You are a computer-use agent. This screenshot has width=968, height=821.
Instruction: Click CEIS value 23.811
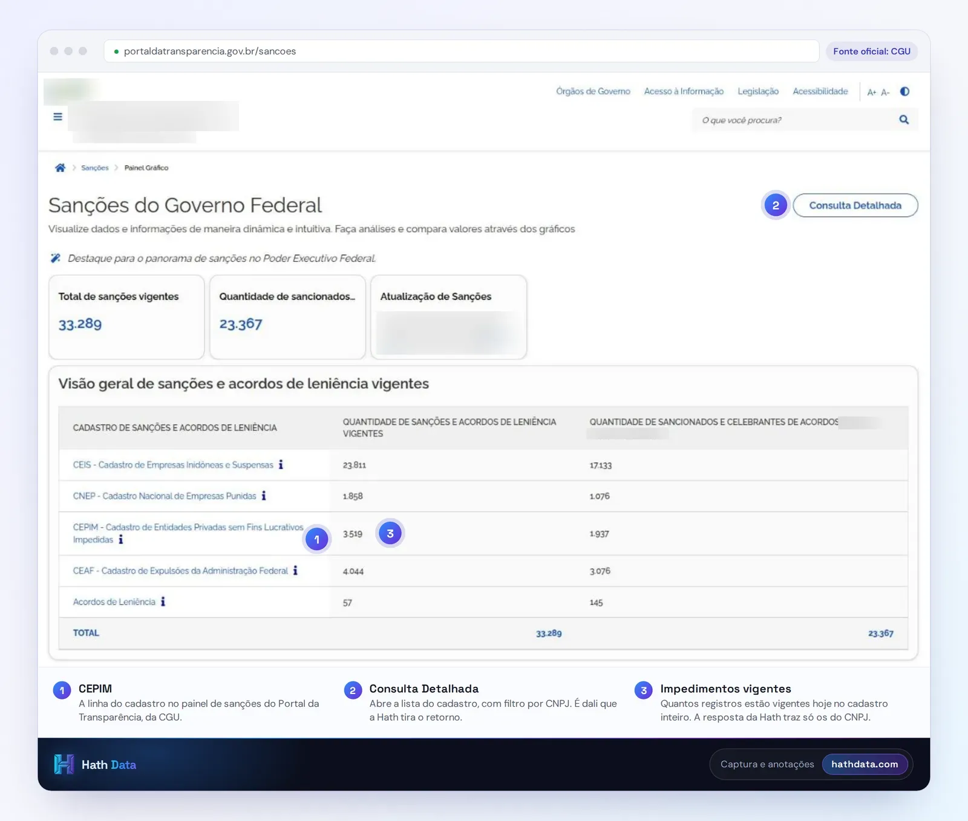coord(355,465)
